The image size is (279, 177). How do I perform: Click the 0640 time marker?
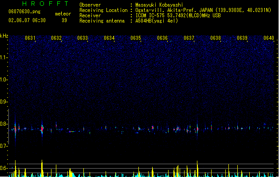point(269,38)
